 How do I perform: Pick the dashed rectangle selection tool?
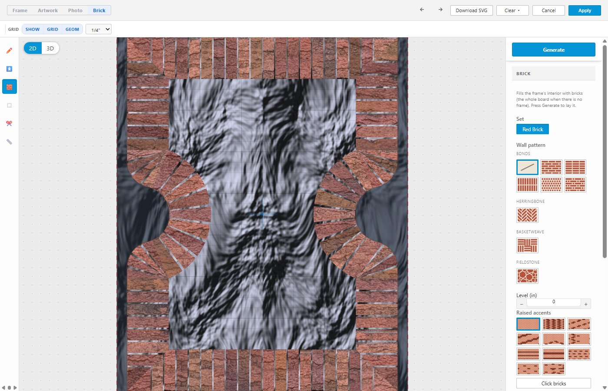[9, 105]
